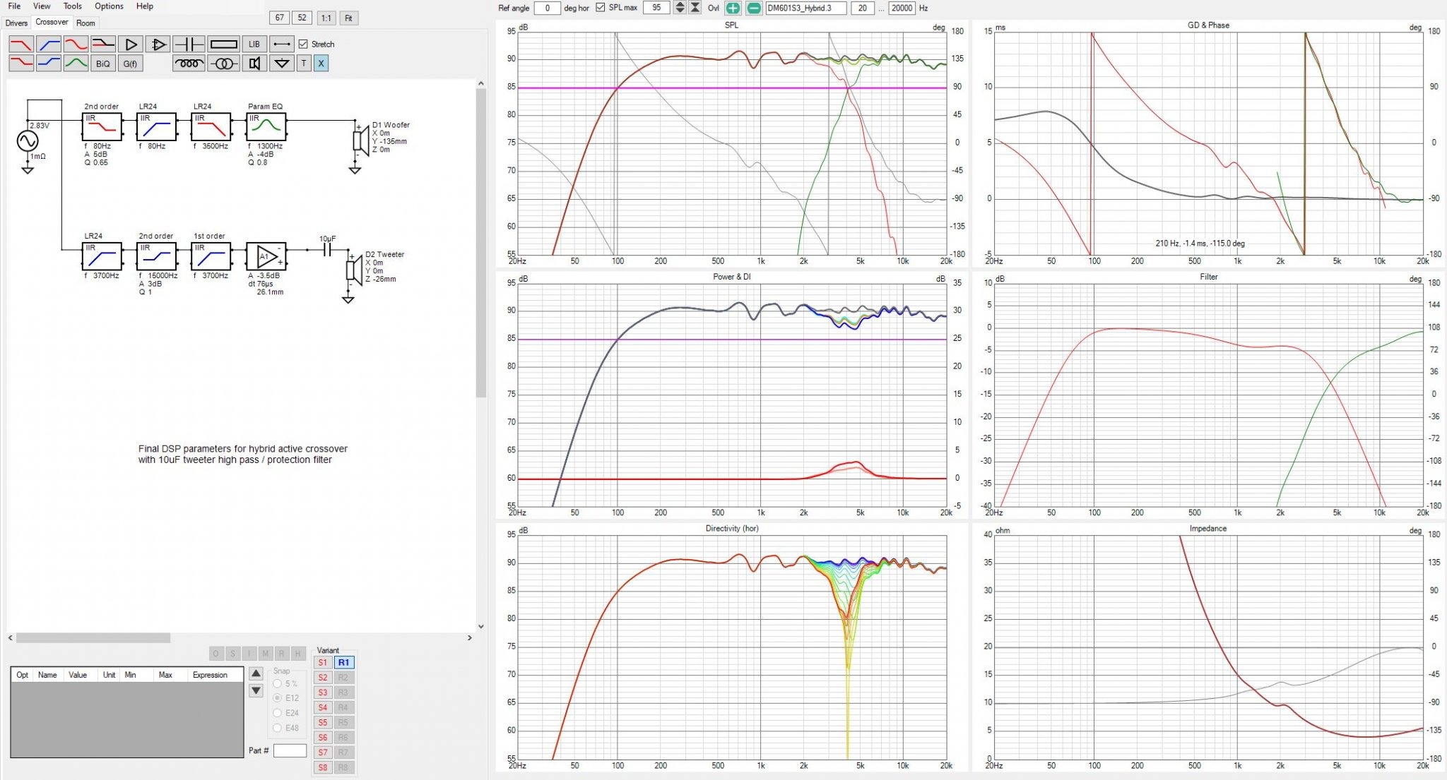This screenshot has width=1447, height=780.
Task: Open the Tools menu
Action: [x=73, y=6]
